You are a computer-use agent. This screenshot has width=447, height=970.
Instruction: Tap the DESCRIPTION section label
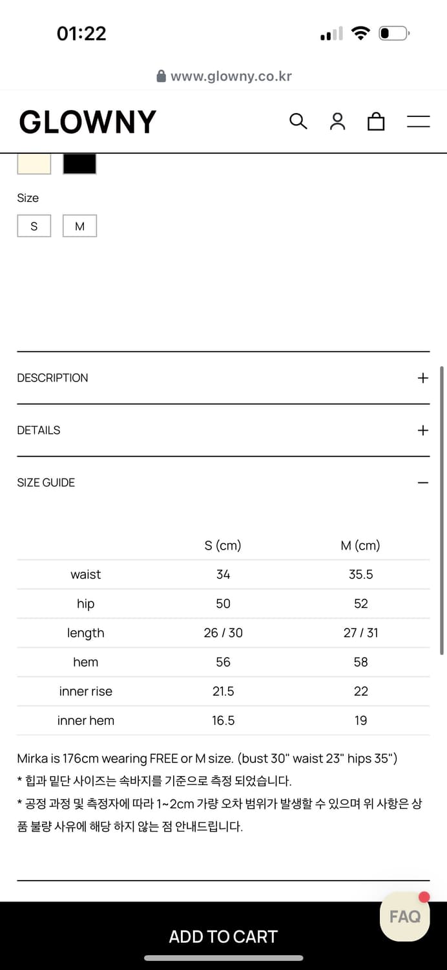pos(52,378)
